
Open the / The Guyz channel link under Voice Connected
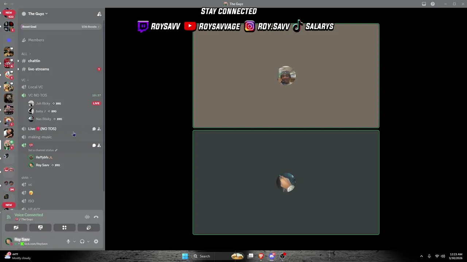pos(24,219)
